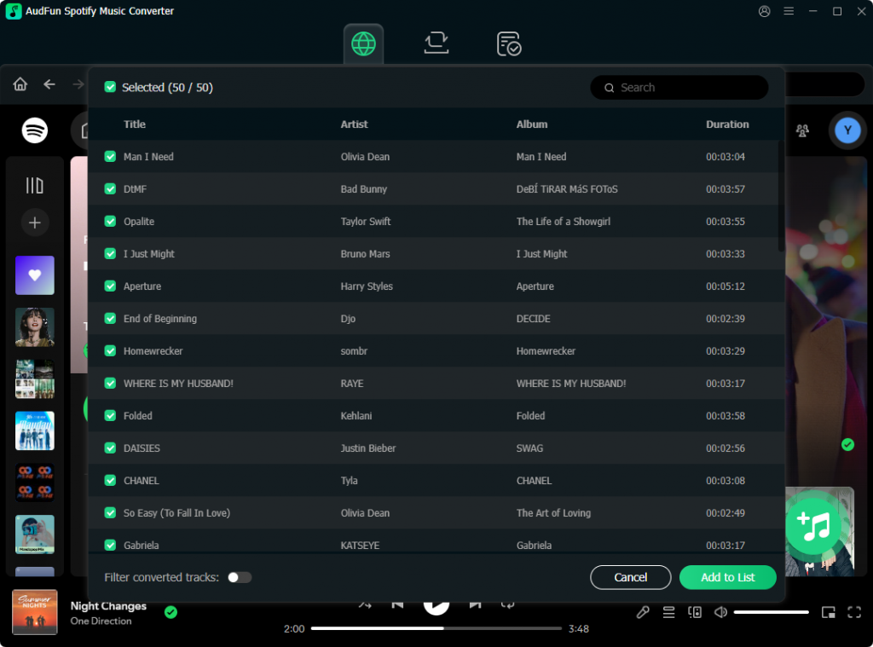Open the Liked Songs heart playlist thumbnail
The image size is (873, 647).
pyautogui.click(x=35, y=275)
